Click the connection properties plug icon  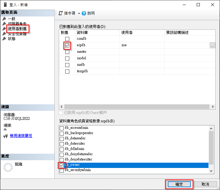(6, 136)
